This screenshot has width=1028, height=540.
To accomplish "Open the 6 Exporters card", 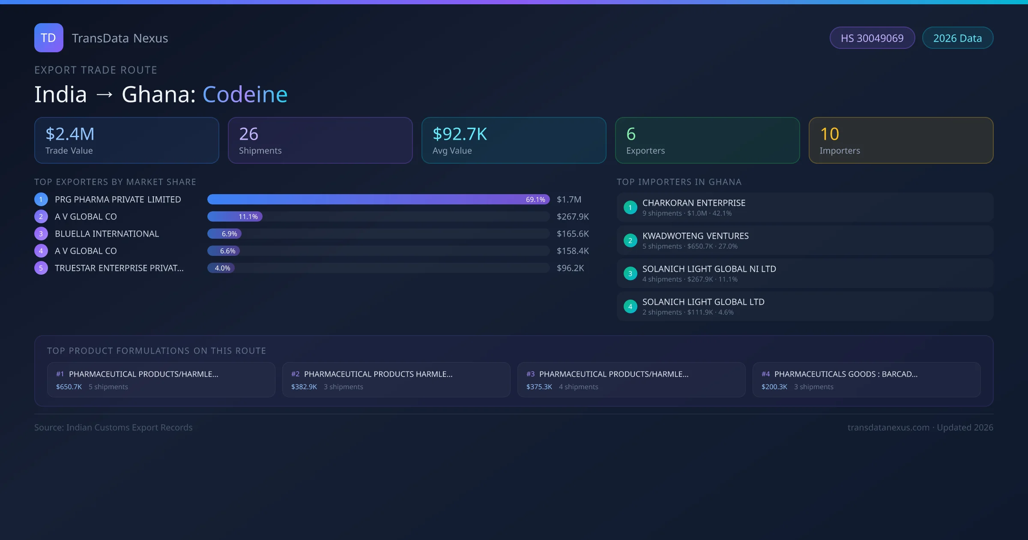I will tap(707, 140).
